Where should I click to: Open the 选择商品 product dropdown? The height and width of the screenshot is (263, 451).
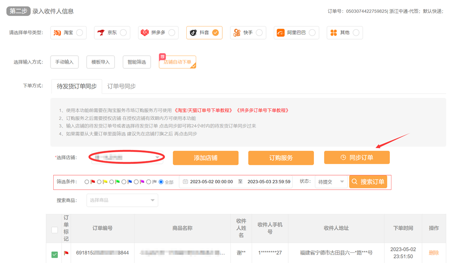(122, 200)
